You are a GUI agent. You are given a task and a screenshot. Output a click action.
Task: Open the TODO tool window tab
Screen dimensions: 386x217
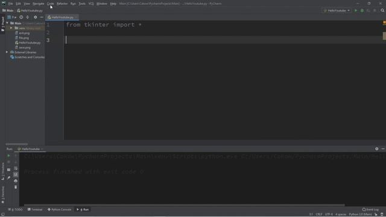coord(15,210)
